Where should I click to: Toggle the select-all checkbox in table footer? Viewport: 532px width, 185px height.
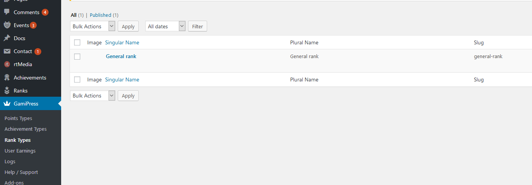(x=77, y=80)
